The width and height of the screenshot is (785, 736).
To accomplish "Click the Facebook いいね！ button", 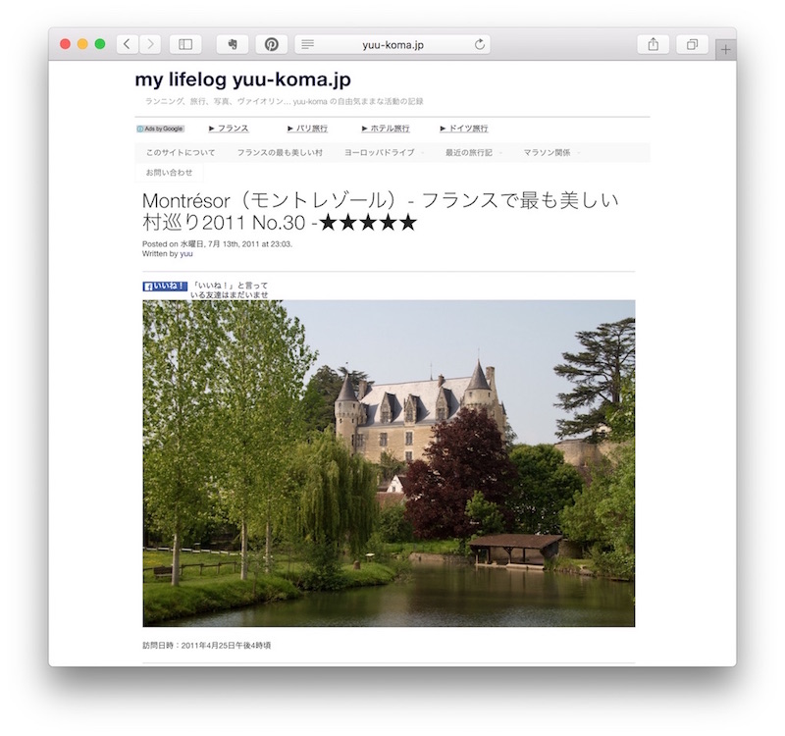I will tap(165, 286).
